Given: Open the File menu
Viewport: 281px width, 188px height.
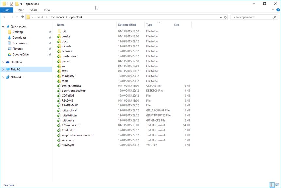Looking at the screenshot, I should coord(7,10).
